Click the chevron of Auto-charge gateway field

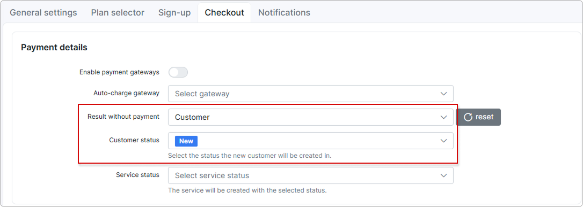point(443,94)
